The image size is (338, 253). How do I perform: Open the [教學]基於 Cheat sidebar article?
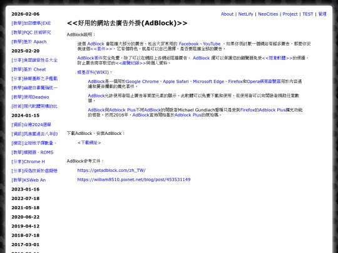point(29,69)
